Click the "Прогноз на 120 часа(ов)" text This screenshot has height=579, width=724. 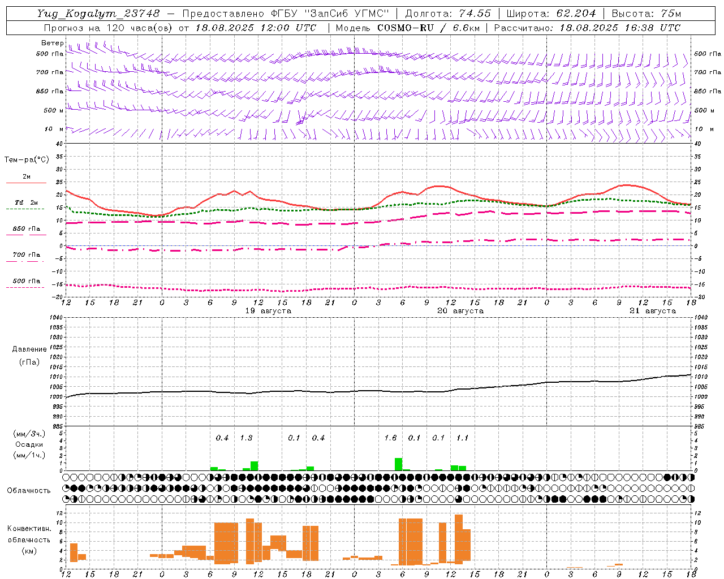(109, 28)
